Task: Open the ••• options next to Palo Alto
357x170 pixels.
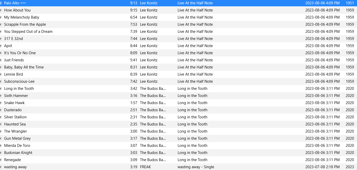Action: (23, 3)
